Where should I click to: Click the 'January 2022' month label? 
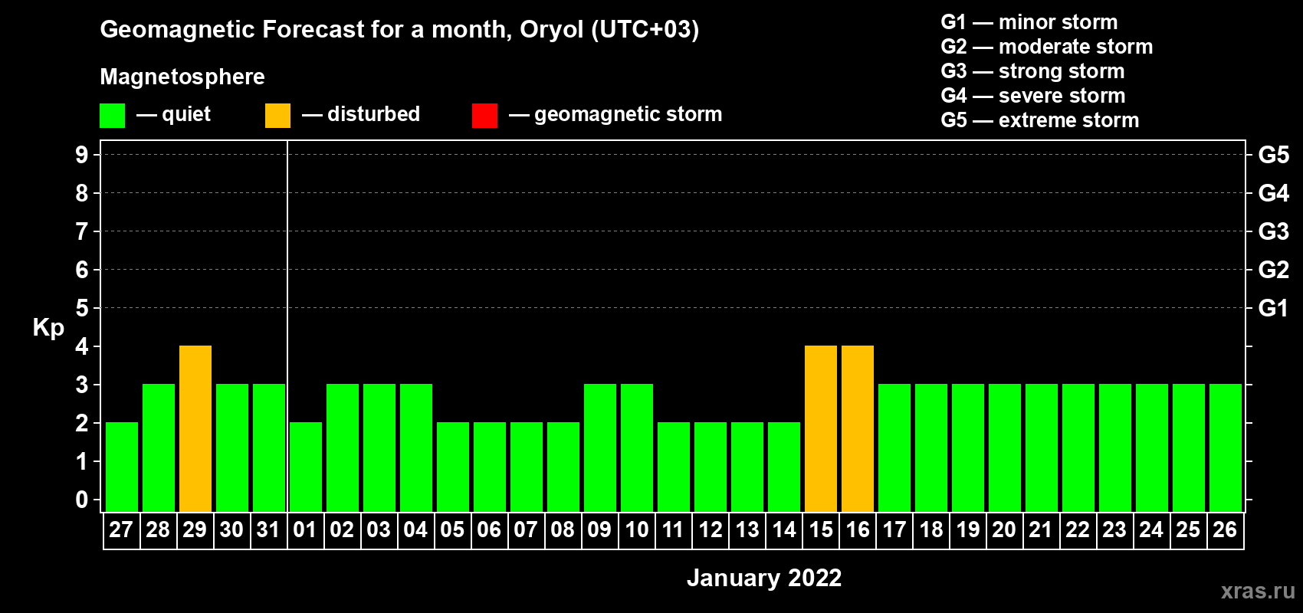pyautogui.click(x=764, y=578)
